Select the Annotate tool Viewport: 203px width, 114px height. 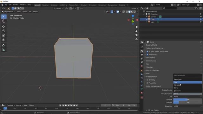3,45
